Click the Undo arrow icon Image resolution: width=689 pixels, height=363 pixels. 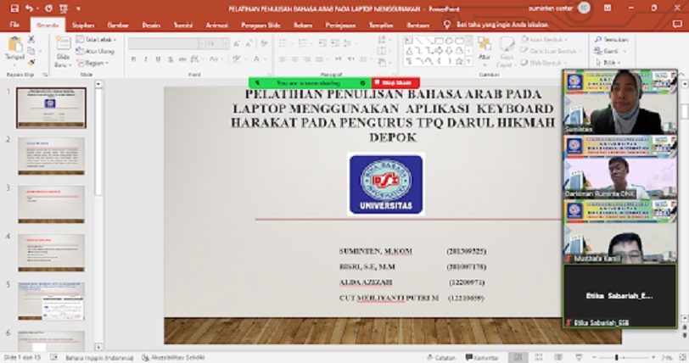click(30, 8)
